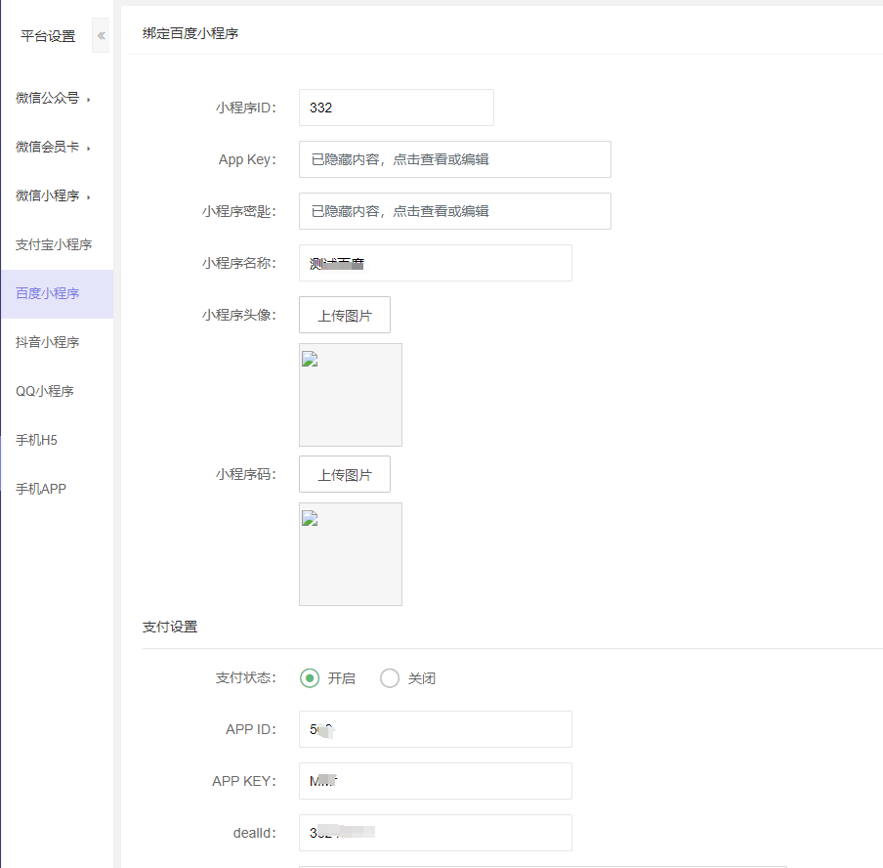Click 上传图片 for 小程序头像
This screenshot has width=883, height=868.
[x=344, y=316]
